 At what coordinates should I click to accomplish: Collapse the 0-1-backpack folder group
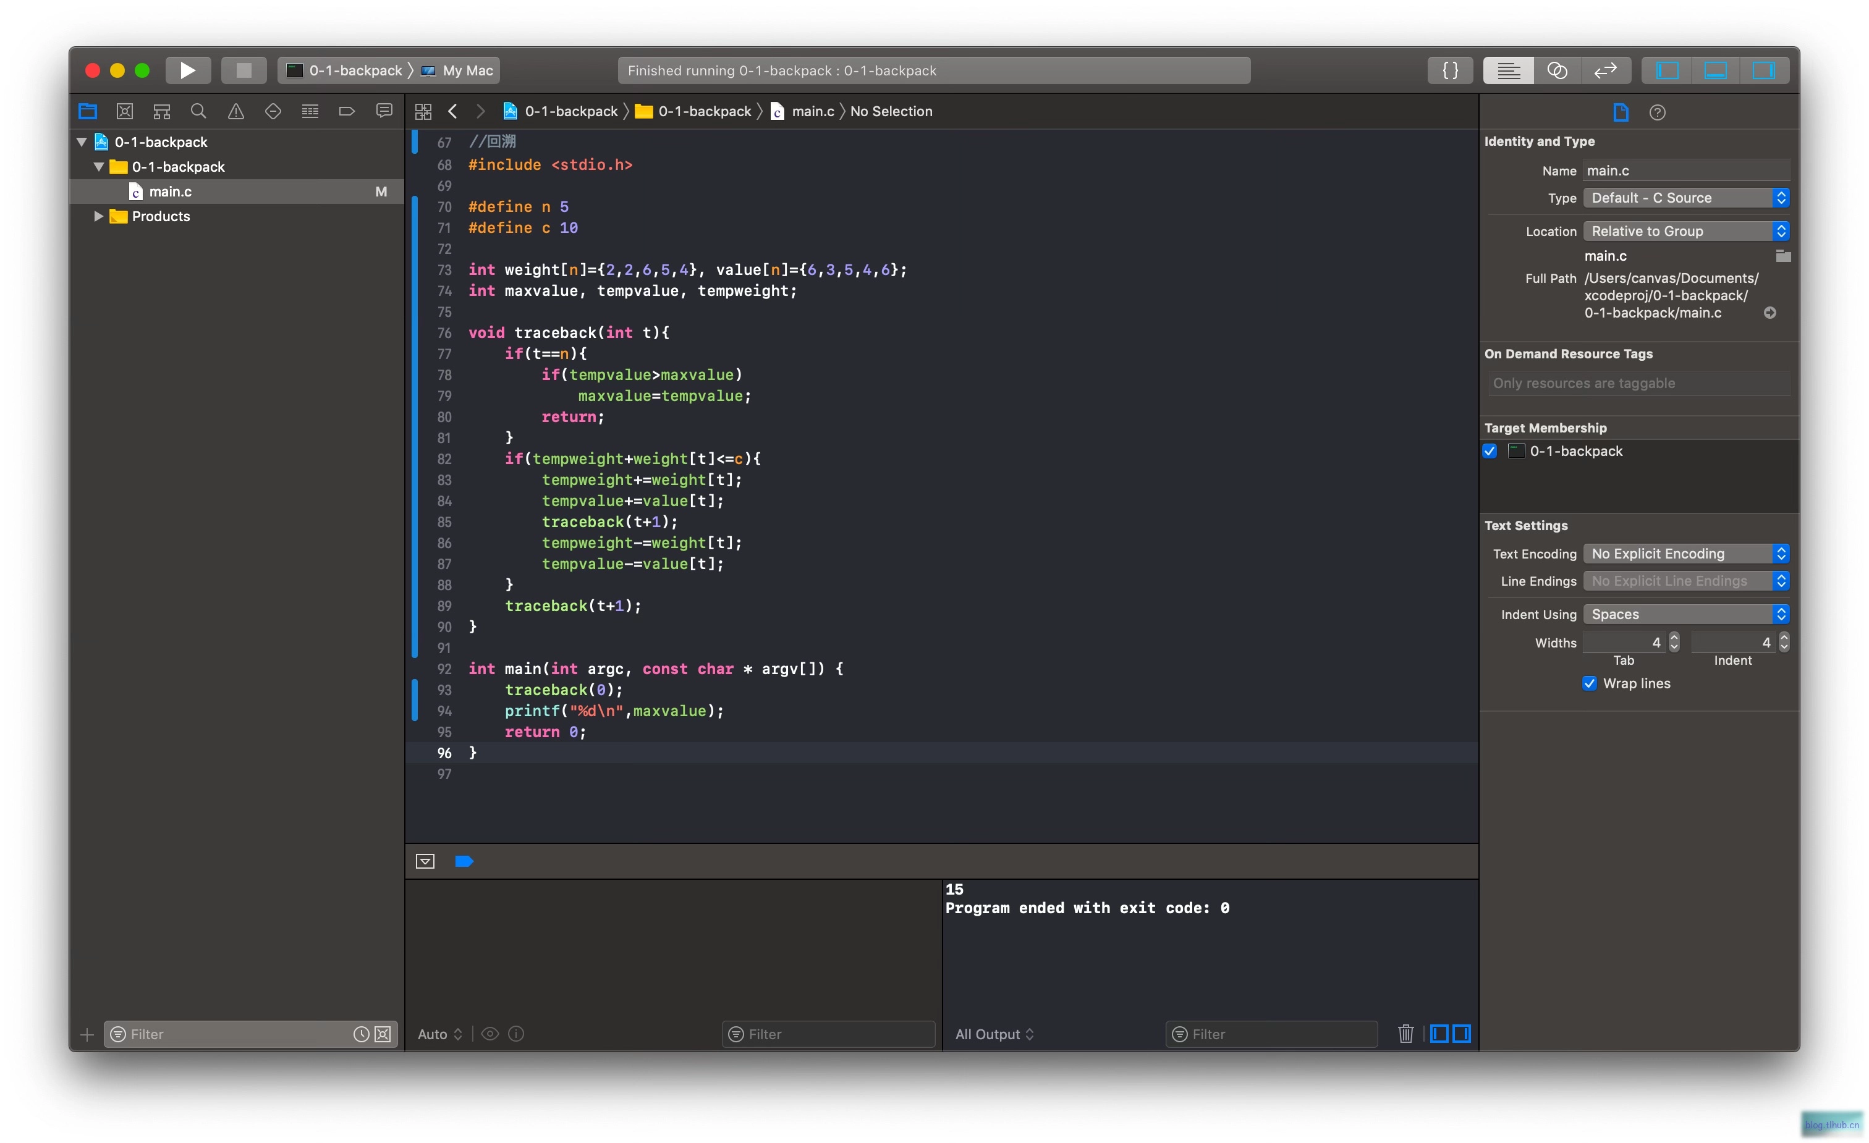99,167
